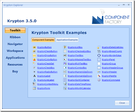Click the KryptonDateTimePicker calendar icon

pyautogui.click(x=65, y=84)
